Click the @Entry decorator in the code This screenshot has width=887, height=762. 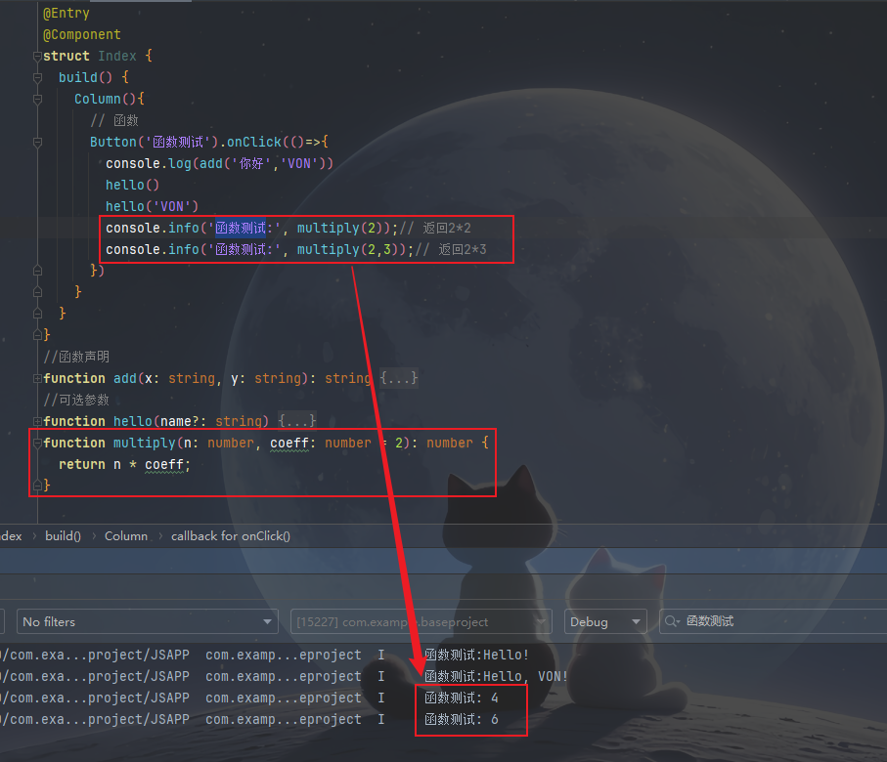click(x=67, y=13)
